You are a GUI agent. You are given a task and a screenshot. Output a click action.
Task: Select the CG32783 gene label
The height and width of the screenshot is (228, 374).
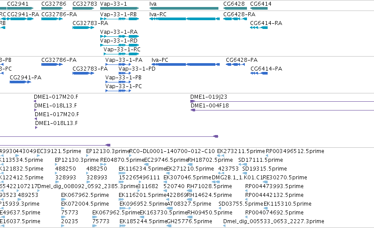(x=85, y=4)
